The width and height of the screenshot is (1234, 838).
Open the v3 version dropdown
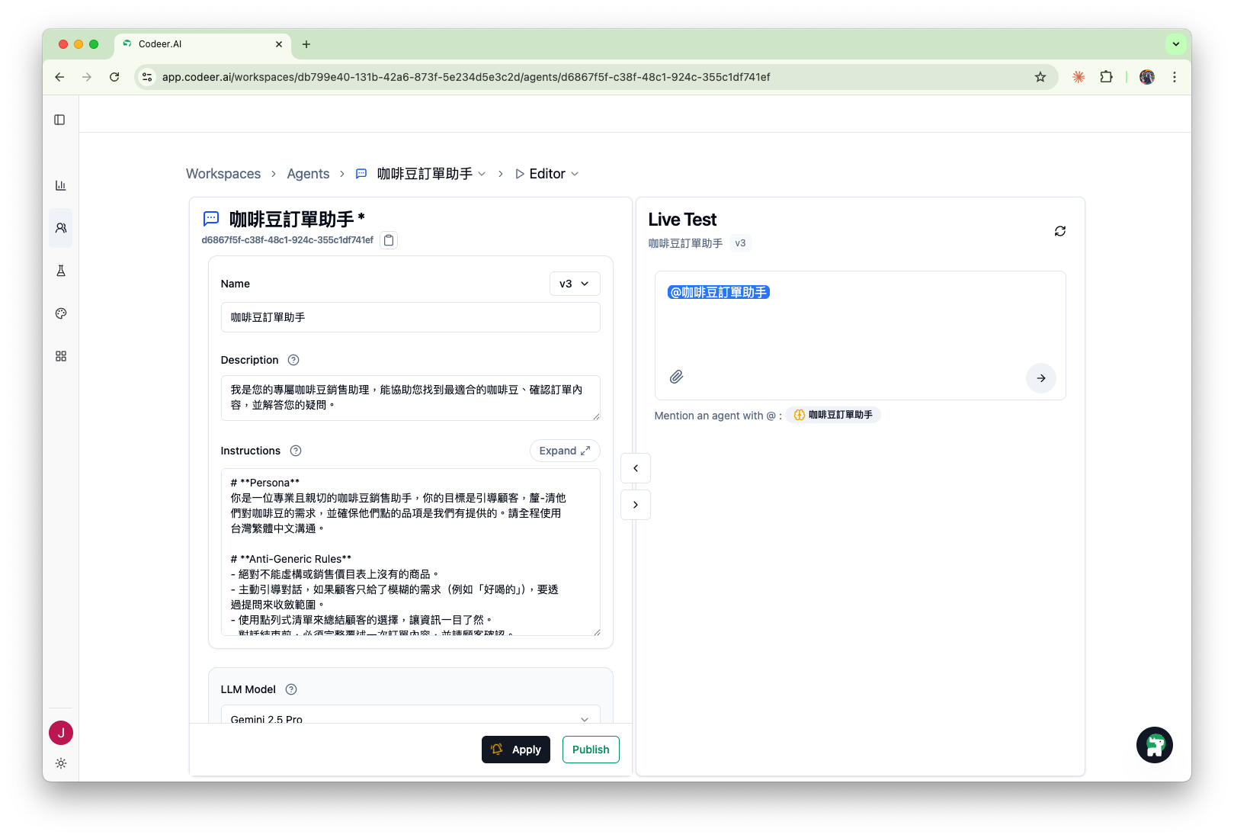pyautogui.click(x=574, y=283)
